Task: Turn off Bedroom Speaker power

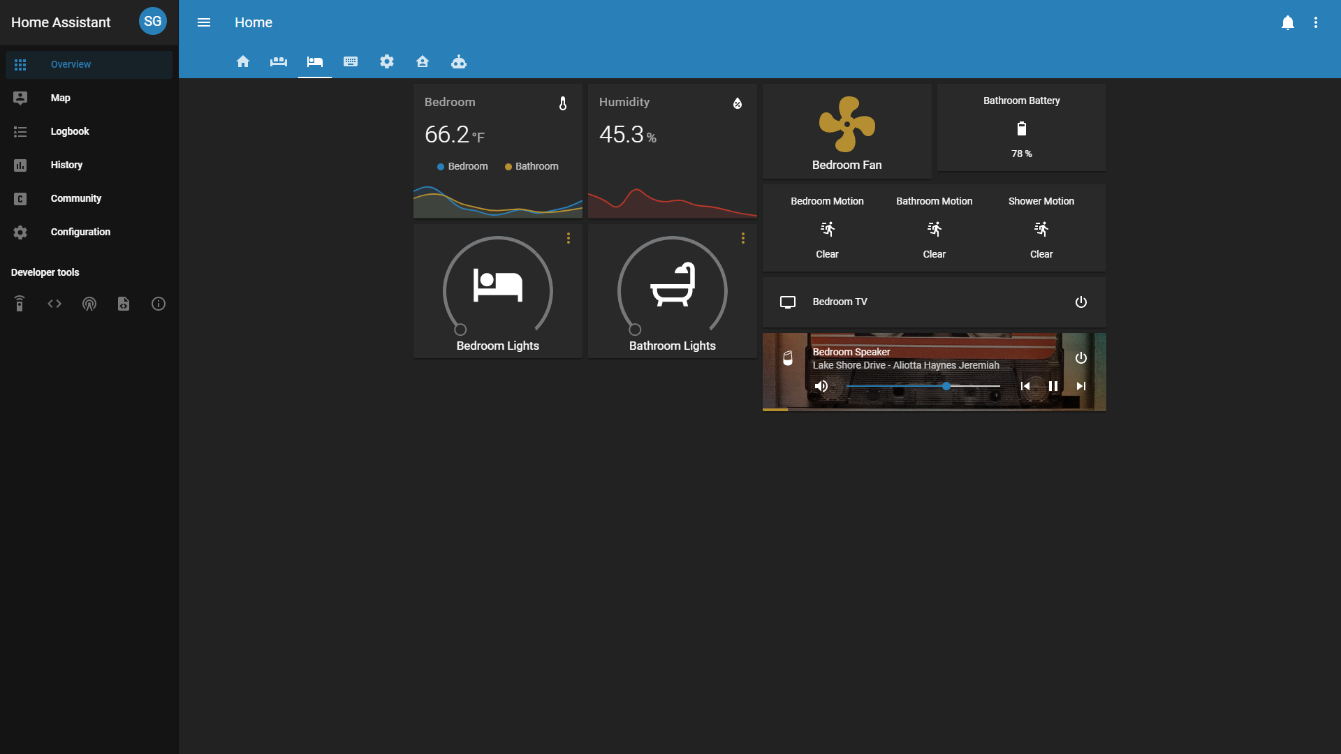Action: [x=1080, y=358]
